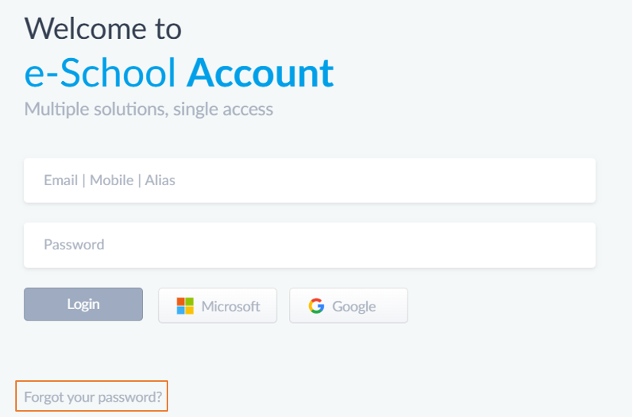Click the word password? in the bottom link
633x417 pixels.
(130, 398)
